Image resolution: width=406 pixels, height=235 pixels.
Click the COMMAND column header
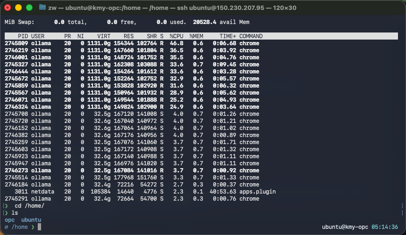pyautogui.click(x=251, y=36)
